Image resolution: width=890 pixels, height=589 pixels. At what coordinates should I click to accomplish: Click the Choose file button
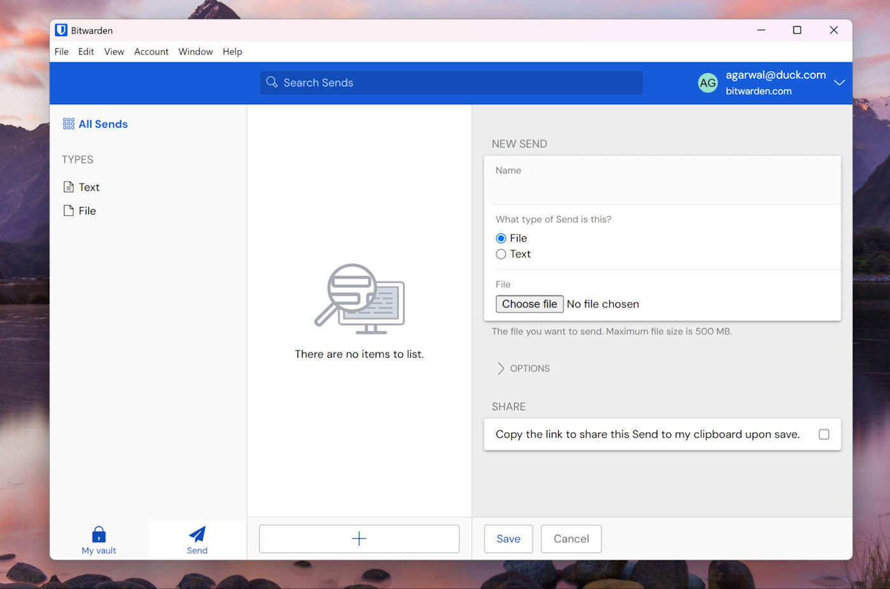click(x=530, y=304)
